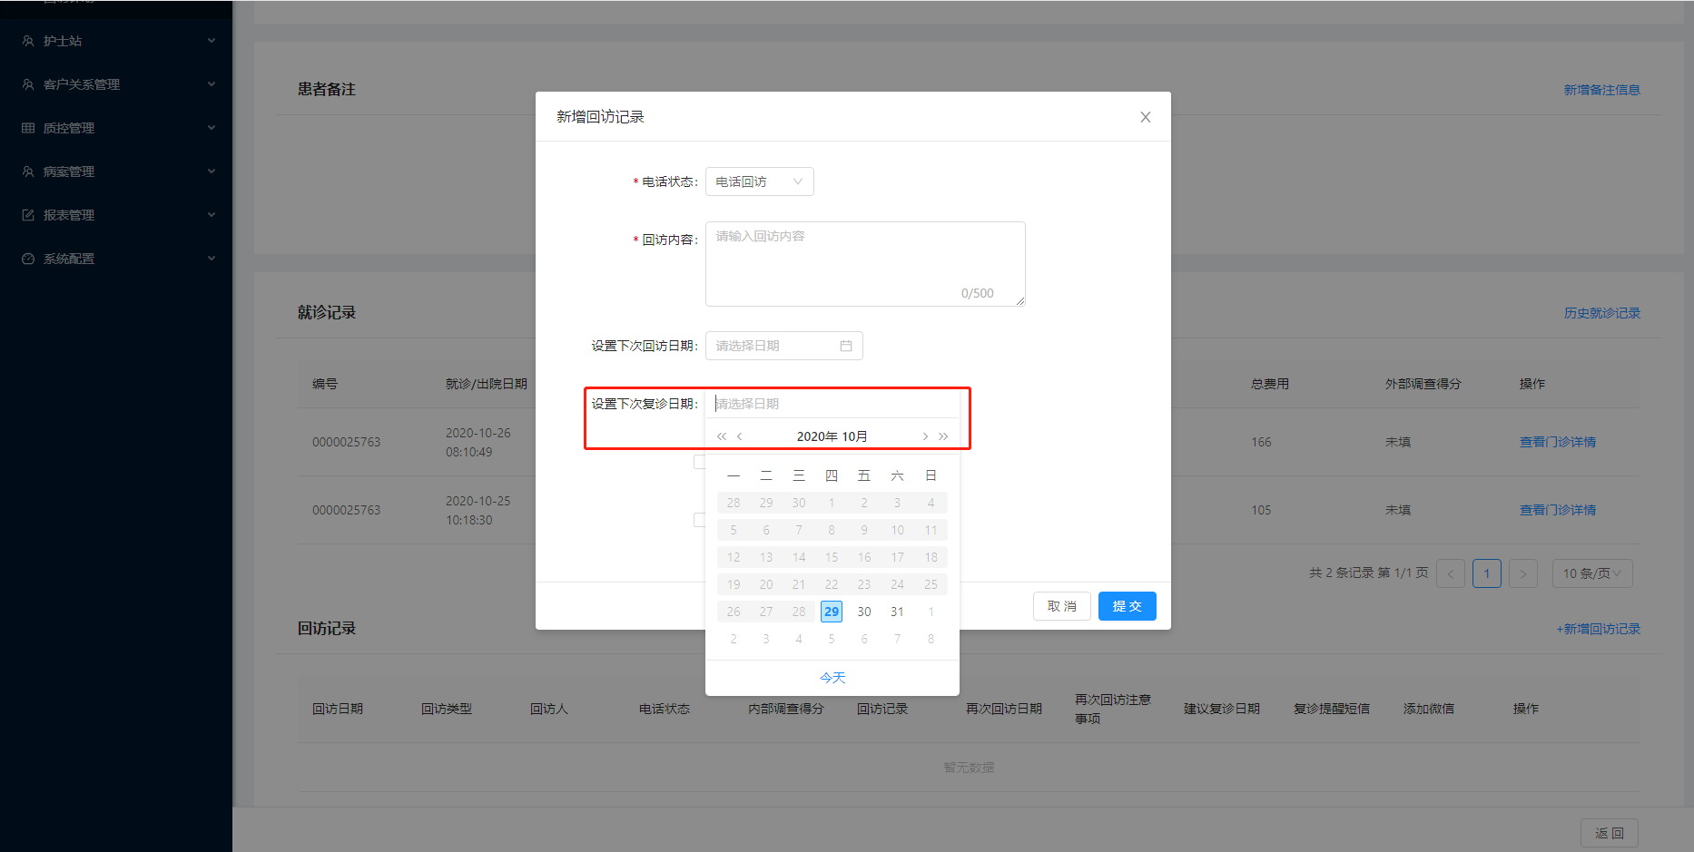Expand the 护士站 chevron arrow
1694x852 pixels.
[x=212, y=41]
